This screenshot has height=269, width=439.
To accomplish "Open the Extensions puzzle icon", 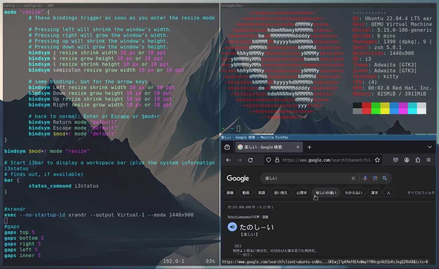I will tap(418, 160).
